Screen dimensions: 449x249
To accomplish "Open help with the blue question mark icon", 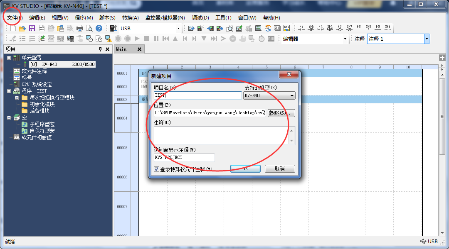I will [x=99, y=28].
